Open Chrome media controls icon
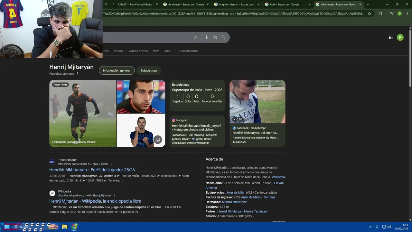Screen dimensions: 412x232 391,14
